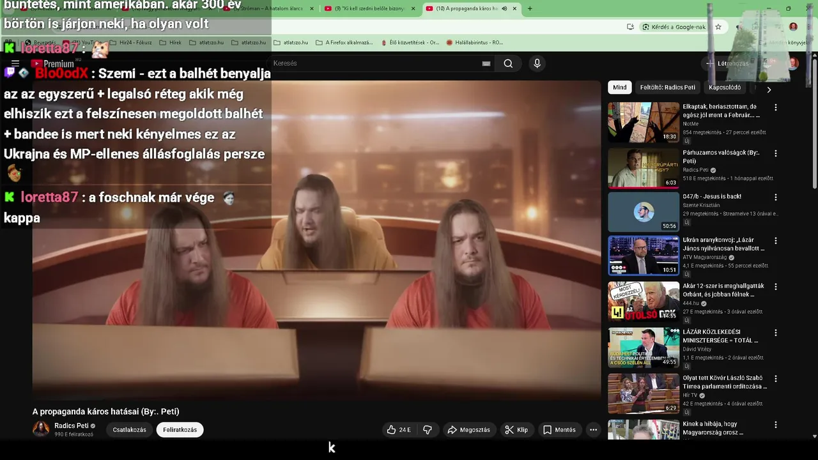
Task: Open the Halállabirintus bookmark
Action: point(474,43)
